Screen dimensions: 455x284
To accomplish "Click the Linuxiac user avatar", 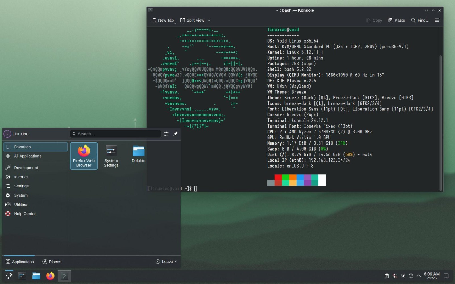I will point(7,134).
